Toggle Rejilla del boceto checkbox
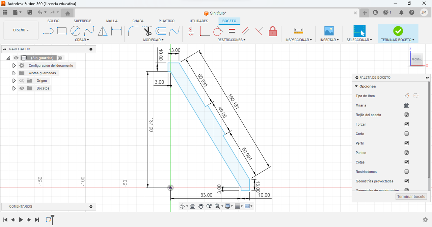 click(407, 115)
